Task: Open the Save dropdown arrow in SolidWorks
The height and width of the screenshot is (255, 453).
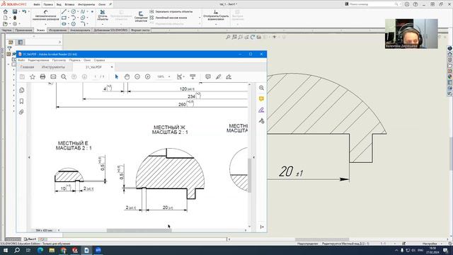Action: 19,11
